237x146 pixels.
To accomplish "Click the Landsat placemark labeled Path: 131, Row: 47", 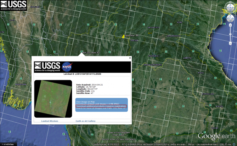I will click(x=82, y=52).
